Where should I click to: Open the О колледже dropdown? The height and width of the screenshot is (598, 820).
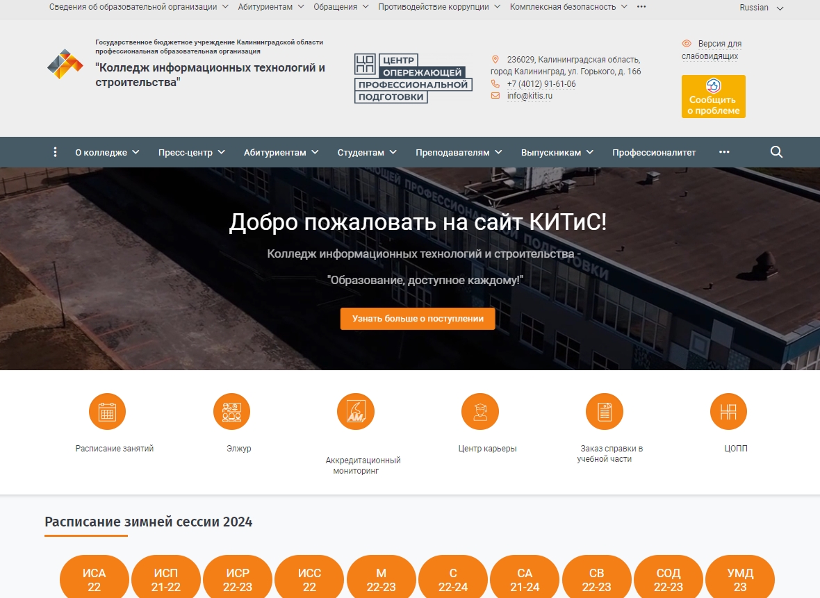coord(101,151)
